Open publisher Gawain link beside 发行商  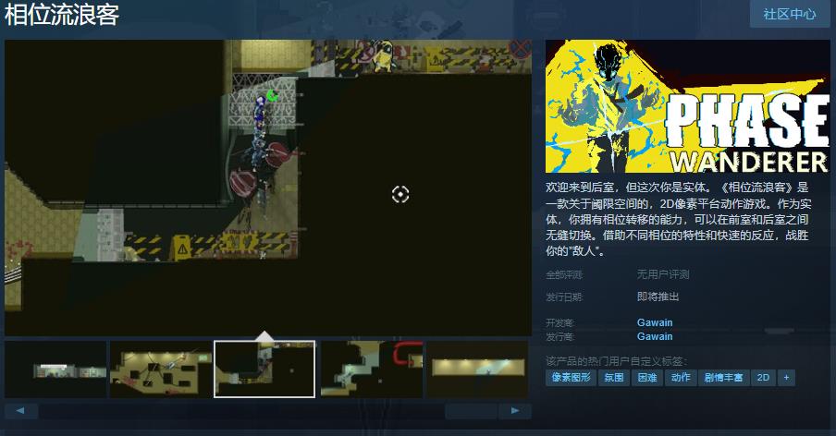(x=655, y=337)
